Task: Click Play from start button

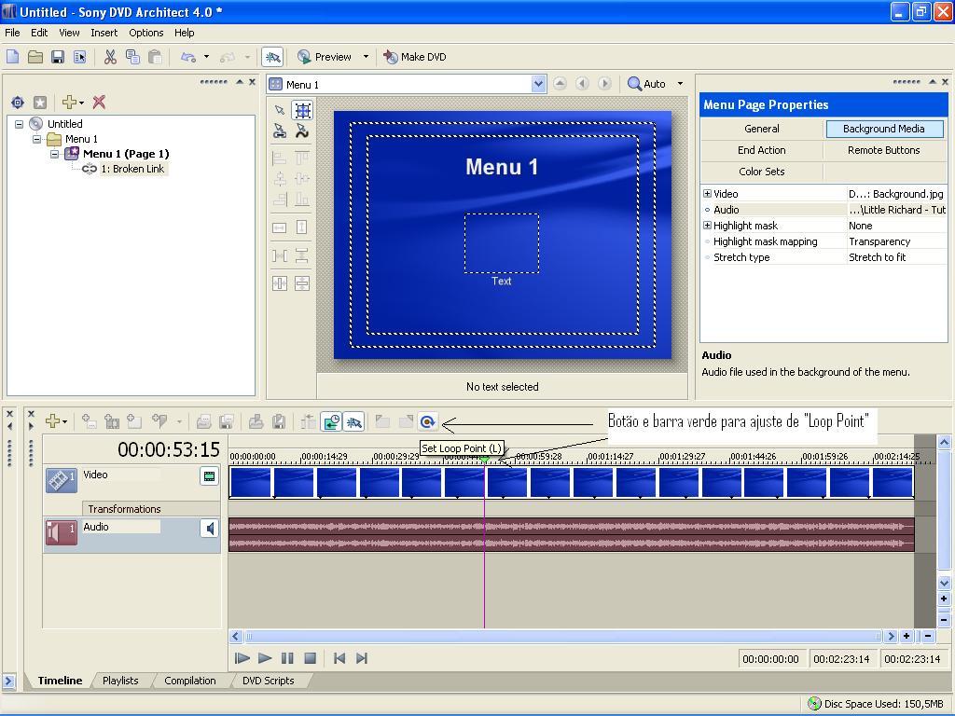Action: pos(242,658)
